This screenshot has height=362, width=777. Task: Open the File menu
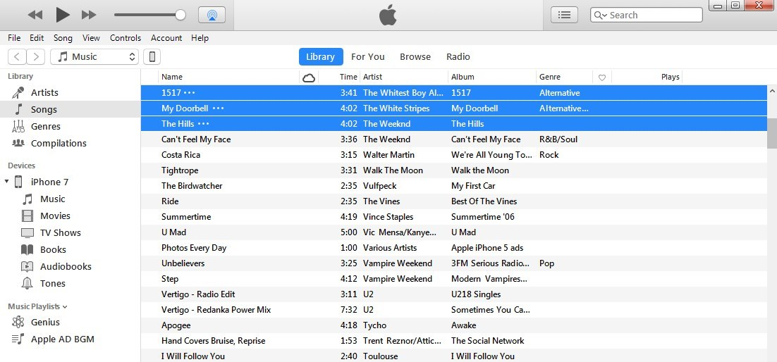[14, 37]
